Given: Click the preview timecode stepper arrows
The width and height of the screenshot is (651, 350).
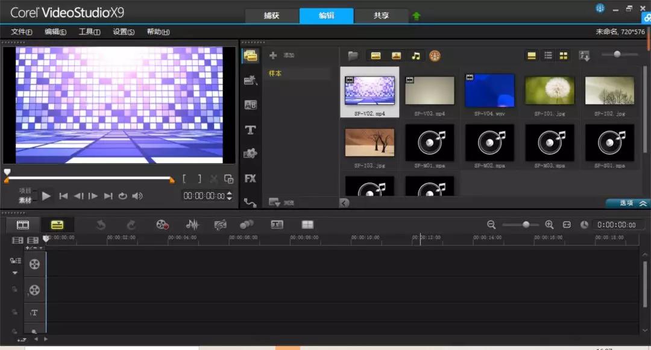Looking at the screenshot, I should (230, 196).
